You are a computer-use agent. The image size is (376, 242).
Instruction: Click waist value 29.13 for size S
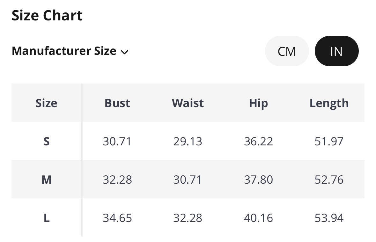pos(188,141)
